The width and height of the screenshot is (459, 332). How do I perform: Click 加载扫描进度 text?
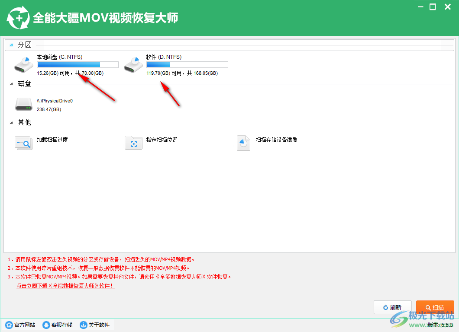[52, 140]
